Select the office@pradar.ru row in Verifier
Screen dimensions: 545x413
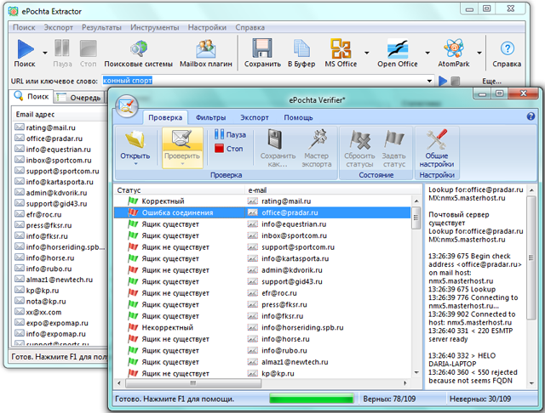262,212
